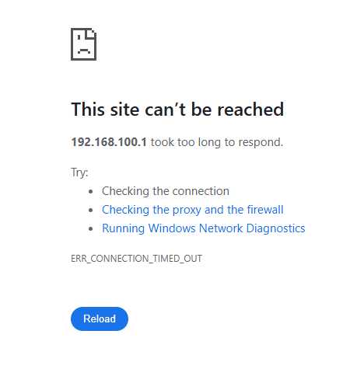Open the 'Checking the proxy and the firewall' link
The image size is (364, 376).
(x=193, y=210)
